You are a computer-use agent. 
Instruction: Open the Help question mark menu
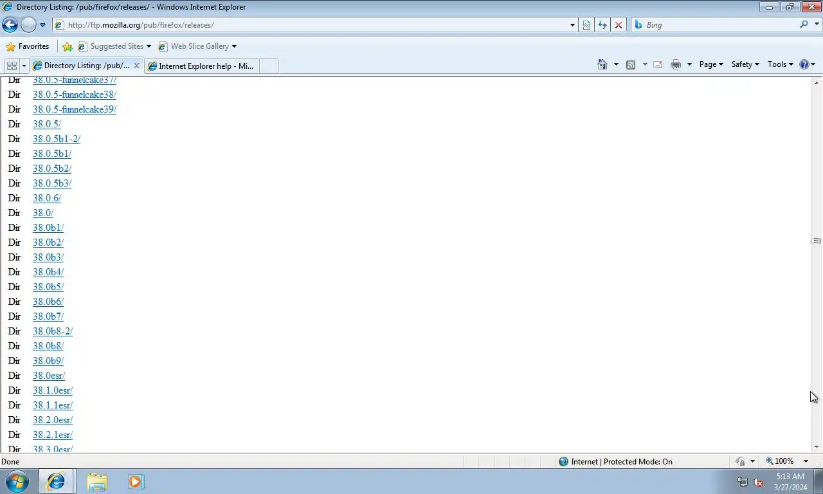(x=808, y=64)
